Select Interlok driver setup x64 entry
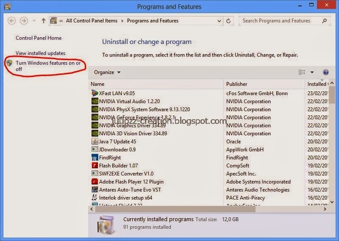339x241 pixels. pyautogui.click(x=125, y=197)
